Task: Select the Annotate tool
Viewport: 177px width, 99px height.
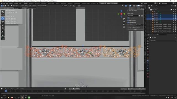Action: coord(2,32)
